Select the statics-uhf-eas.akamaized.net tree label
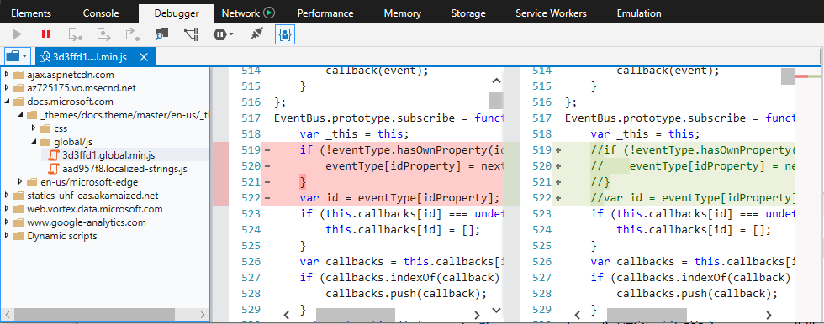This screenshot has height=324, width=824. tap(92, 196)
